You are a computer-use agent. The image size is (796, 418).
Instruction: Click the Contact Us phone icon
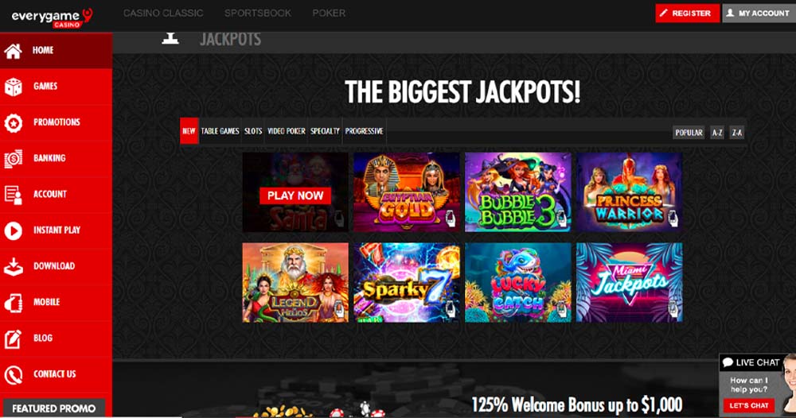(13, 374)
